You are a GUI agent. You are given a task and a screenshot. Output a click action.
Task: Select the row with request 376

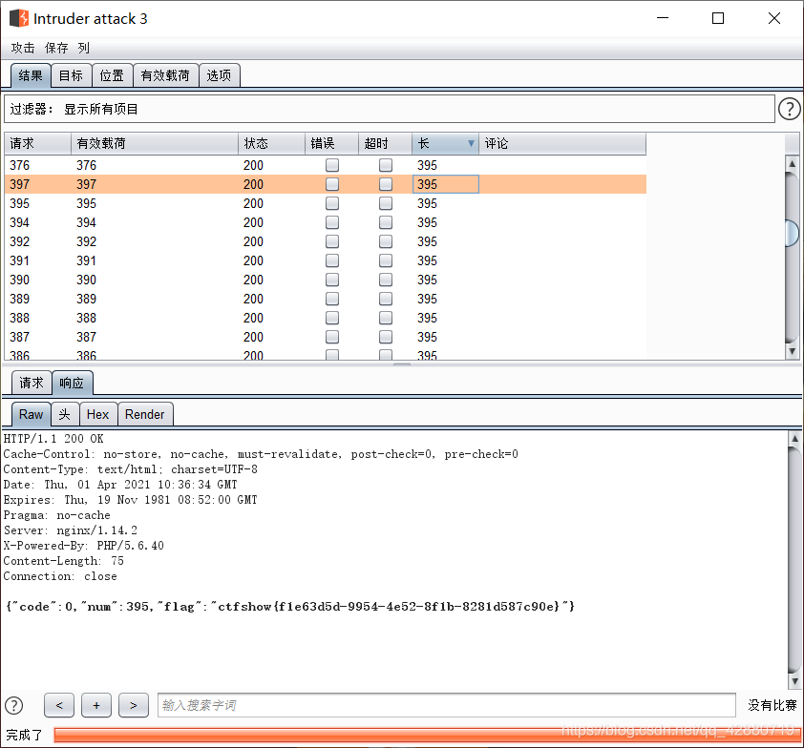325,165
